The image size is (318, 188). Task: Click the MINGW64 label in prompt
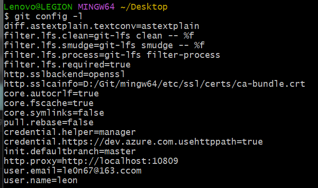tap(96, 7)
